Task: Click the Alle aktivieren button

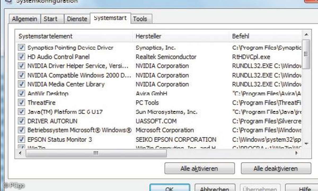Action: 200,168
